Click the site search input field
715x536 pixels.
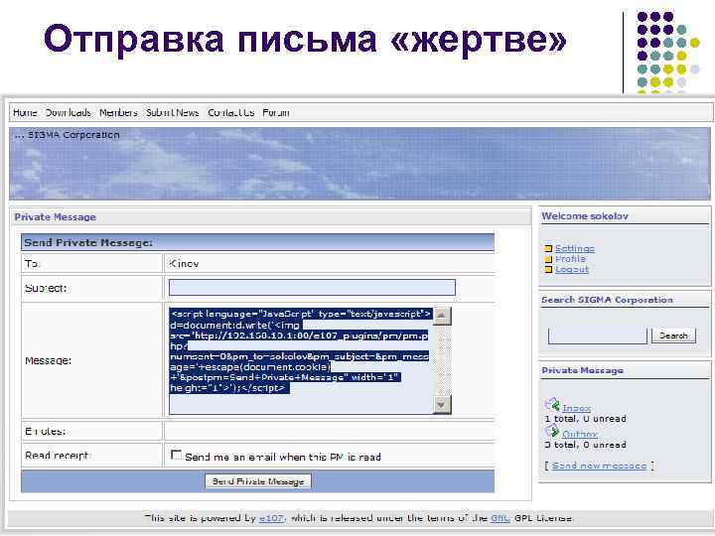point(598,335)
